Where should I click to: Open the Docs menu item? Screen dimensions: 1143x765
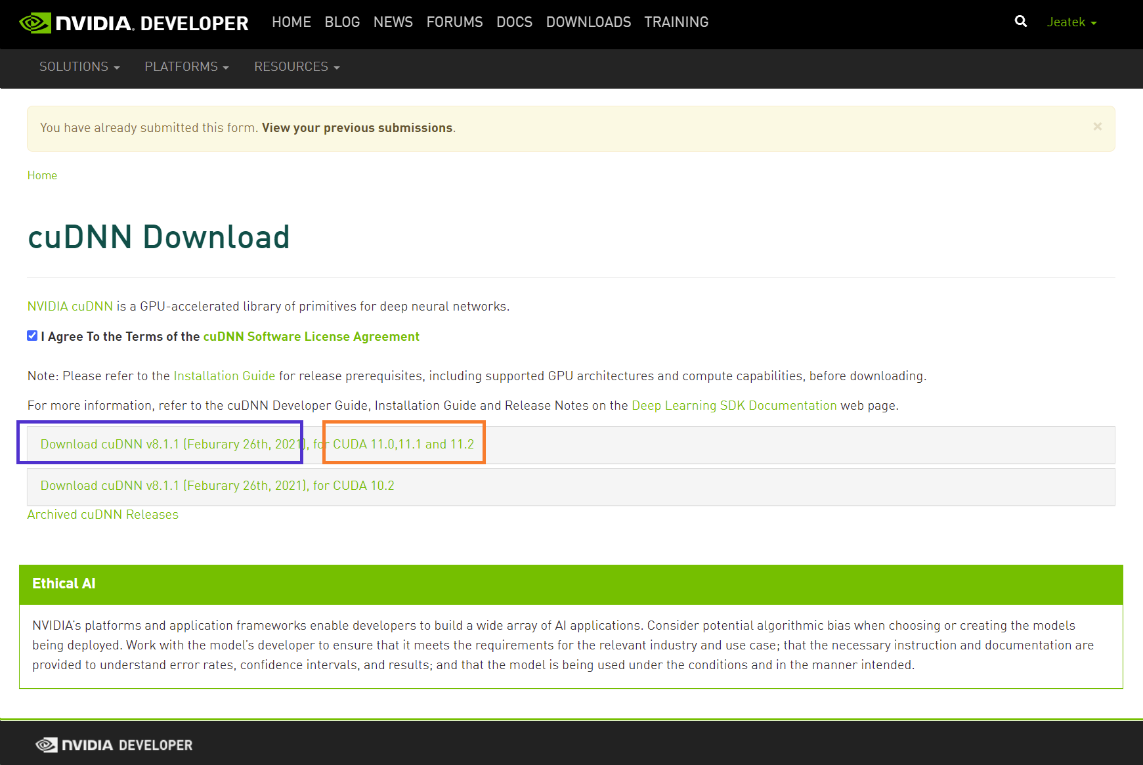[x=514, y=22]
